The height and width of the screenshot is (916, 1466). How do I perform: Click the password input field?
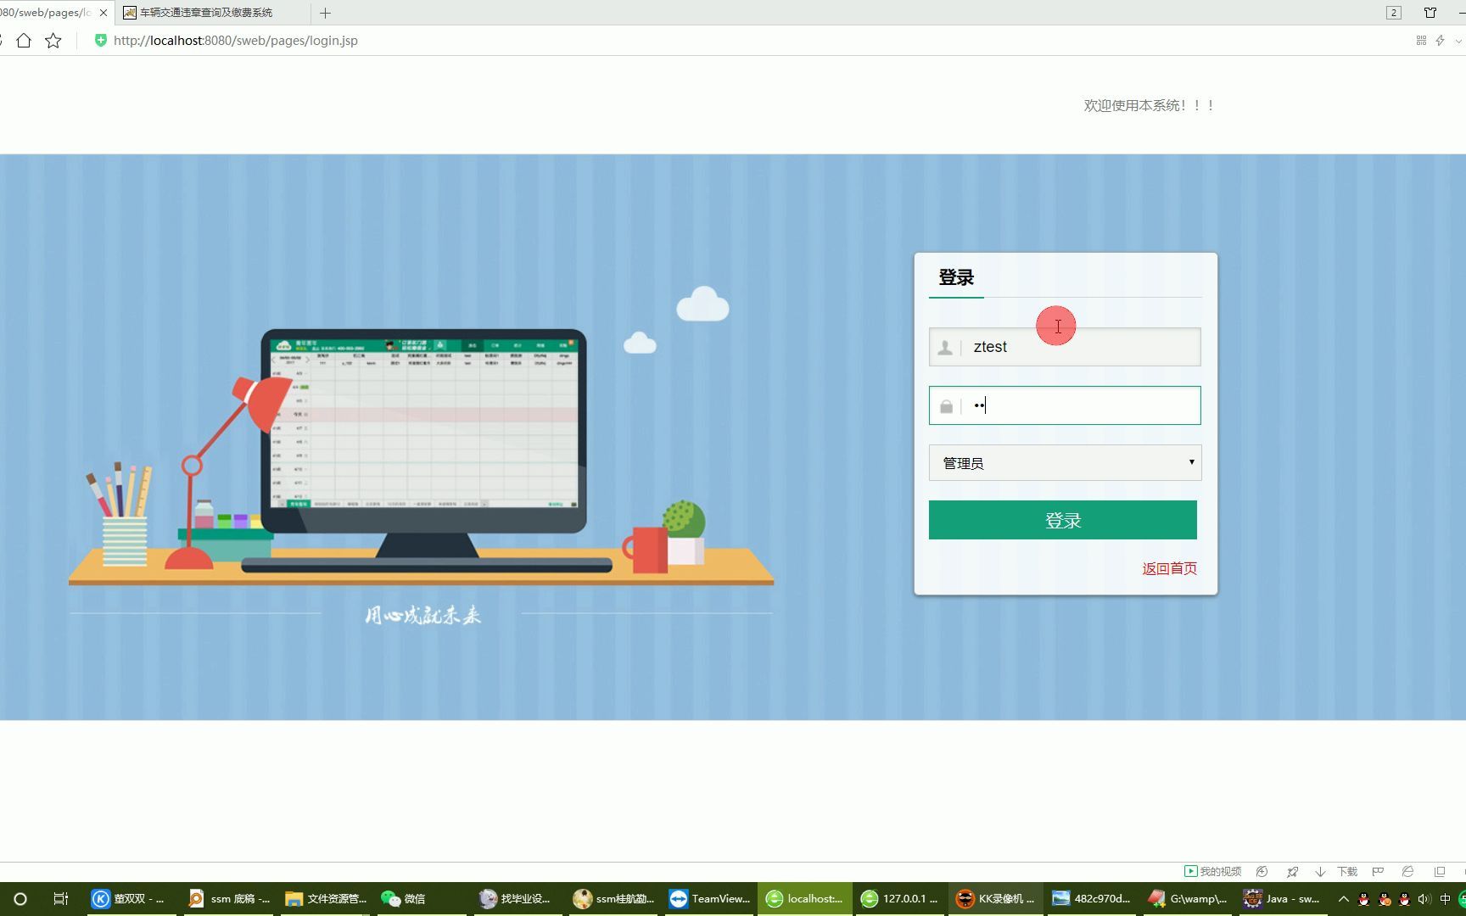1077,405
